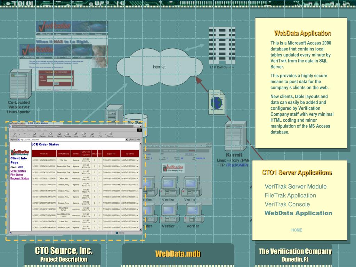The height and width of the screenshot is (267, 356).
Task: Click the Date/Time Exported column header
Action: 86,153
